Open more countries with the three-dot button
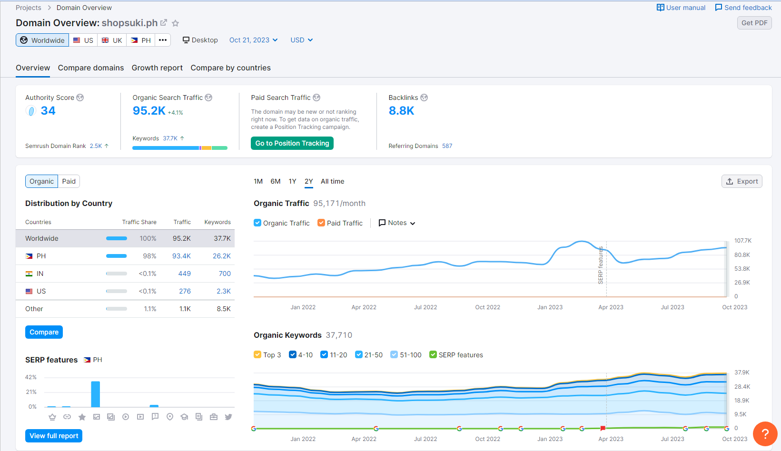This screenshot has width=781, height=451. point(163,40)
